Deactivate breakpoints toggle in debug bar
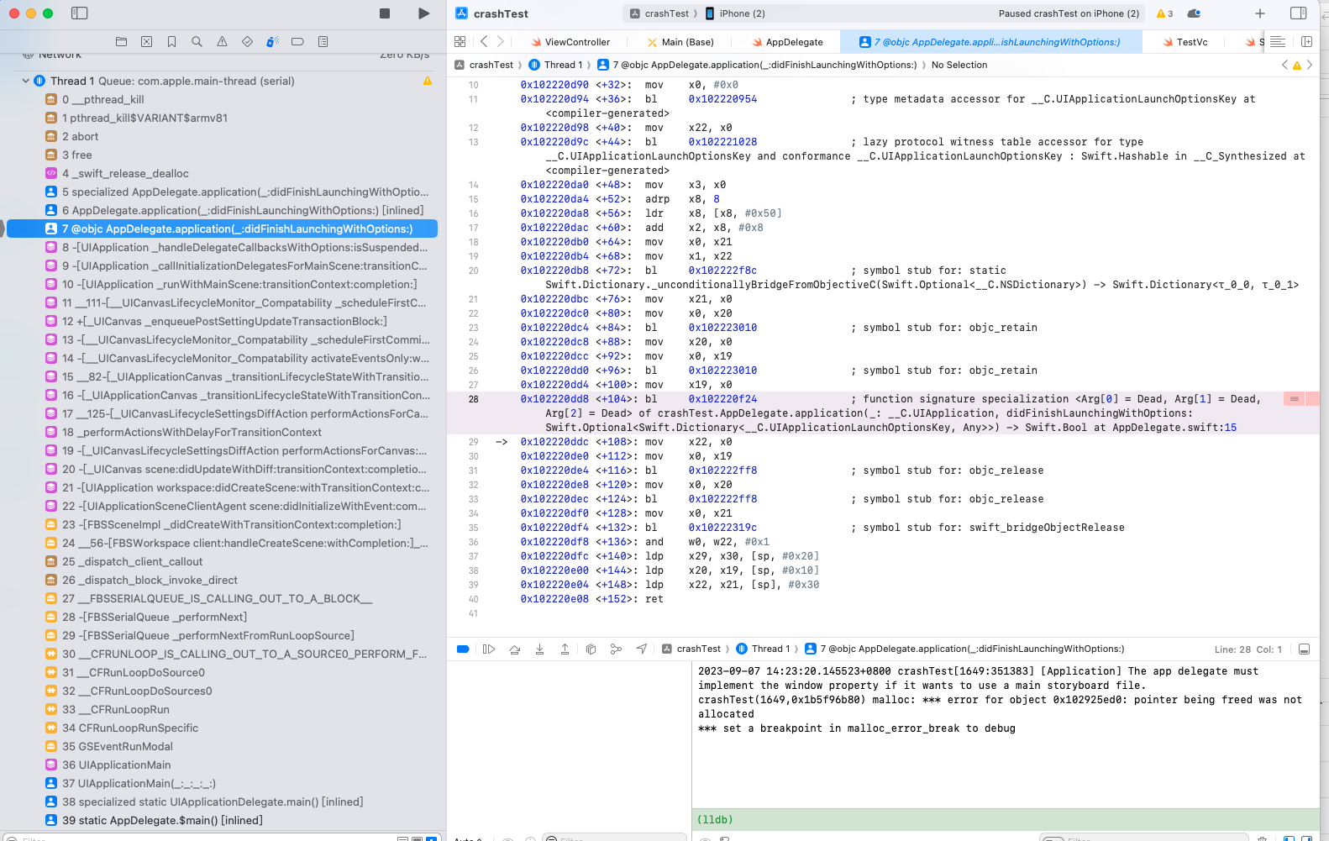The height and width of the screenshot is (841, 1329). click(x=463, y=649)
